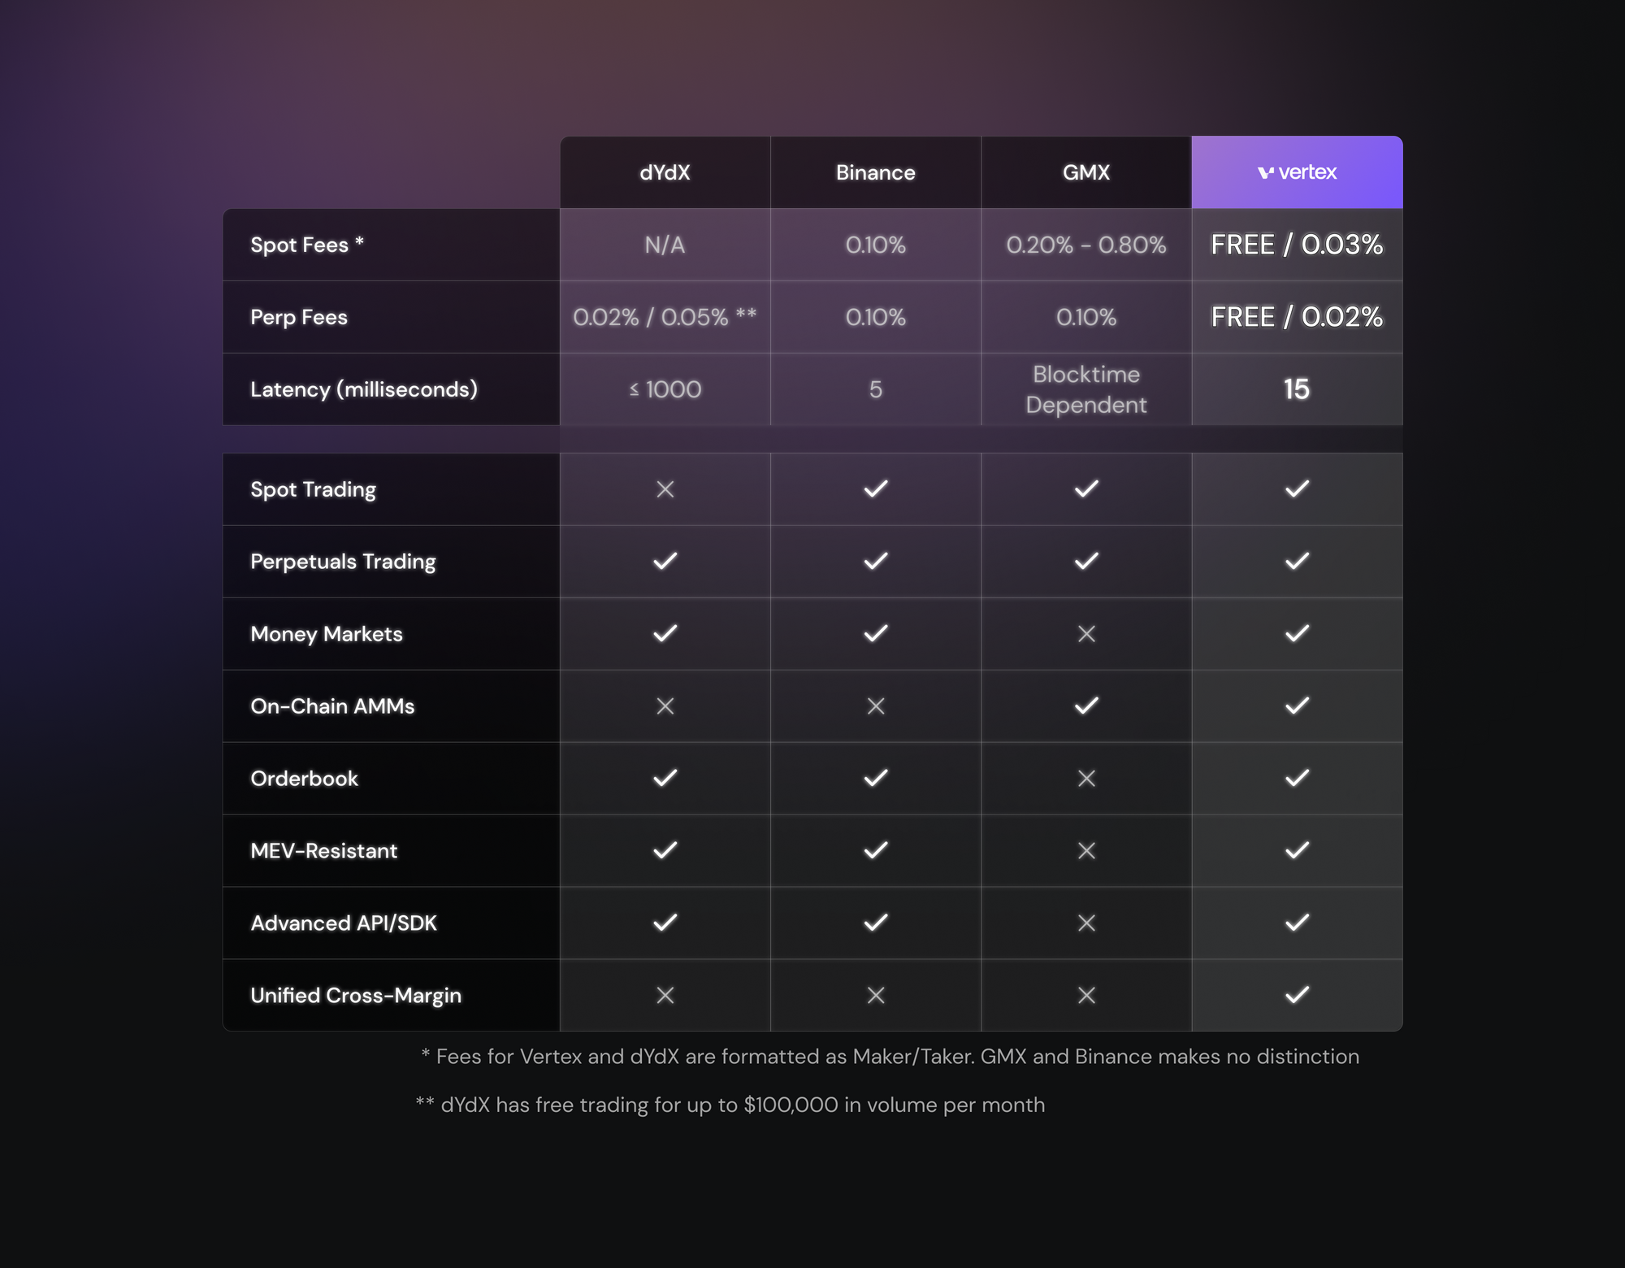Click Vertex spot fee FREE / 0.03%
Image resolution: width=1625 pixels, height=1268 pixels.
(1297, 245)
